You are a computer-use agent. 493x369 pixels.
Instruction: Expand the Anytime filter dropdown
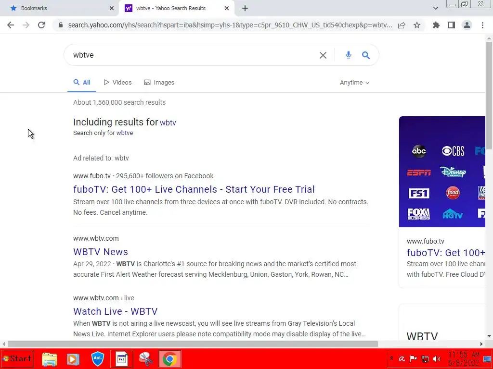(355, 83)
